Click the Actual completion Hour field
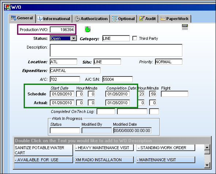216x174 pixels. click(141, 103)
